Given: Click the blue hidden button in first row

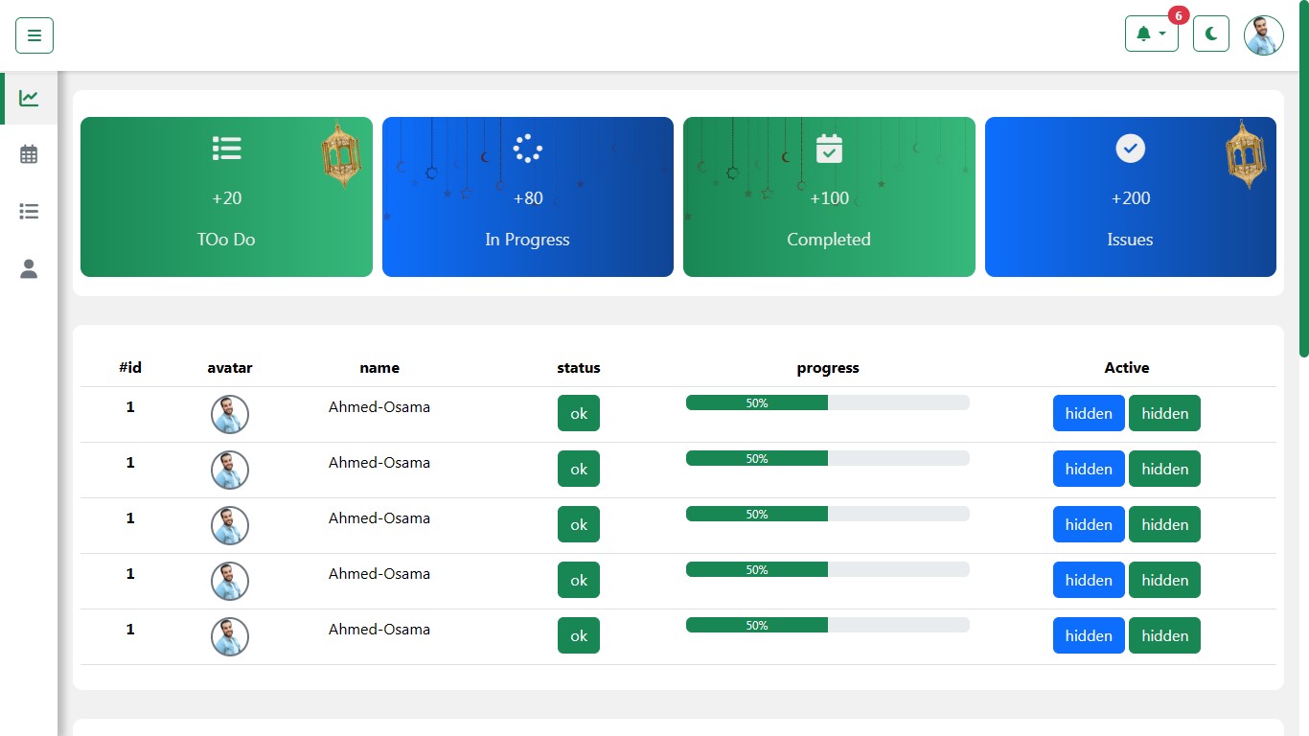Looking at the screenshot, I should click(x=1088, y=413).
